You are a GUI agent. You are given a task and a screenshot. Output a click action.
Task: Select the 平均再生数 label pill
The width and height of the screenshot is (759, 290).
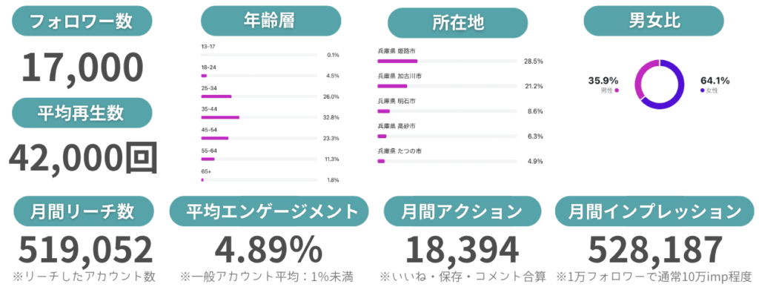(x=82, y=112)
